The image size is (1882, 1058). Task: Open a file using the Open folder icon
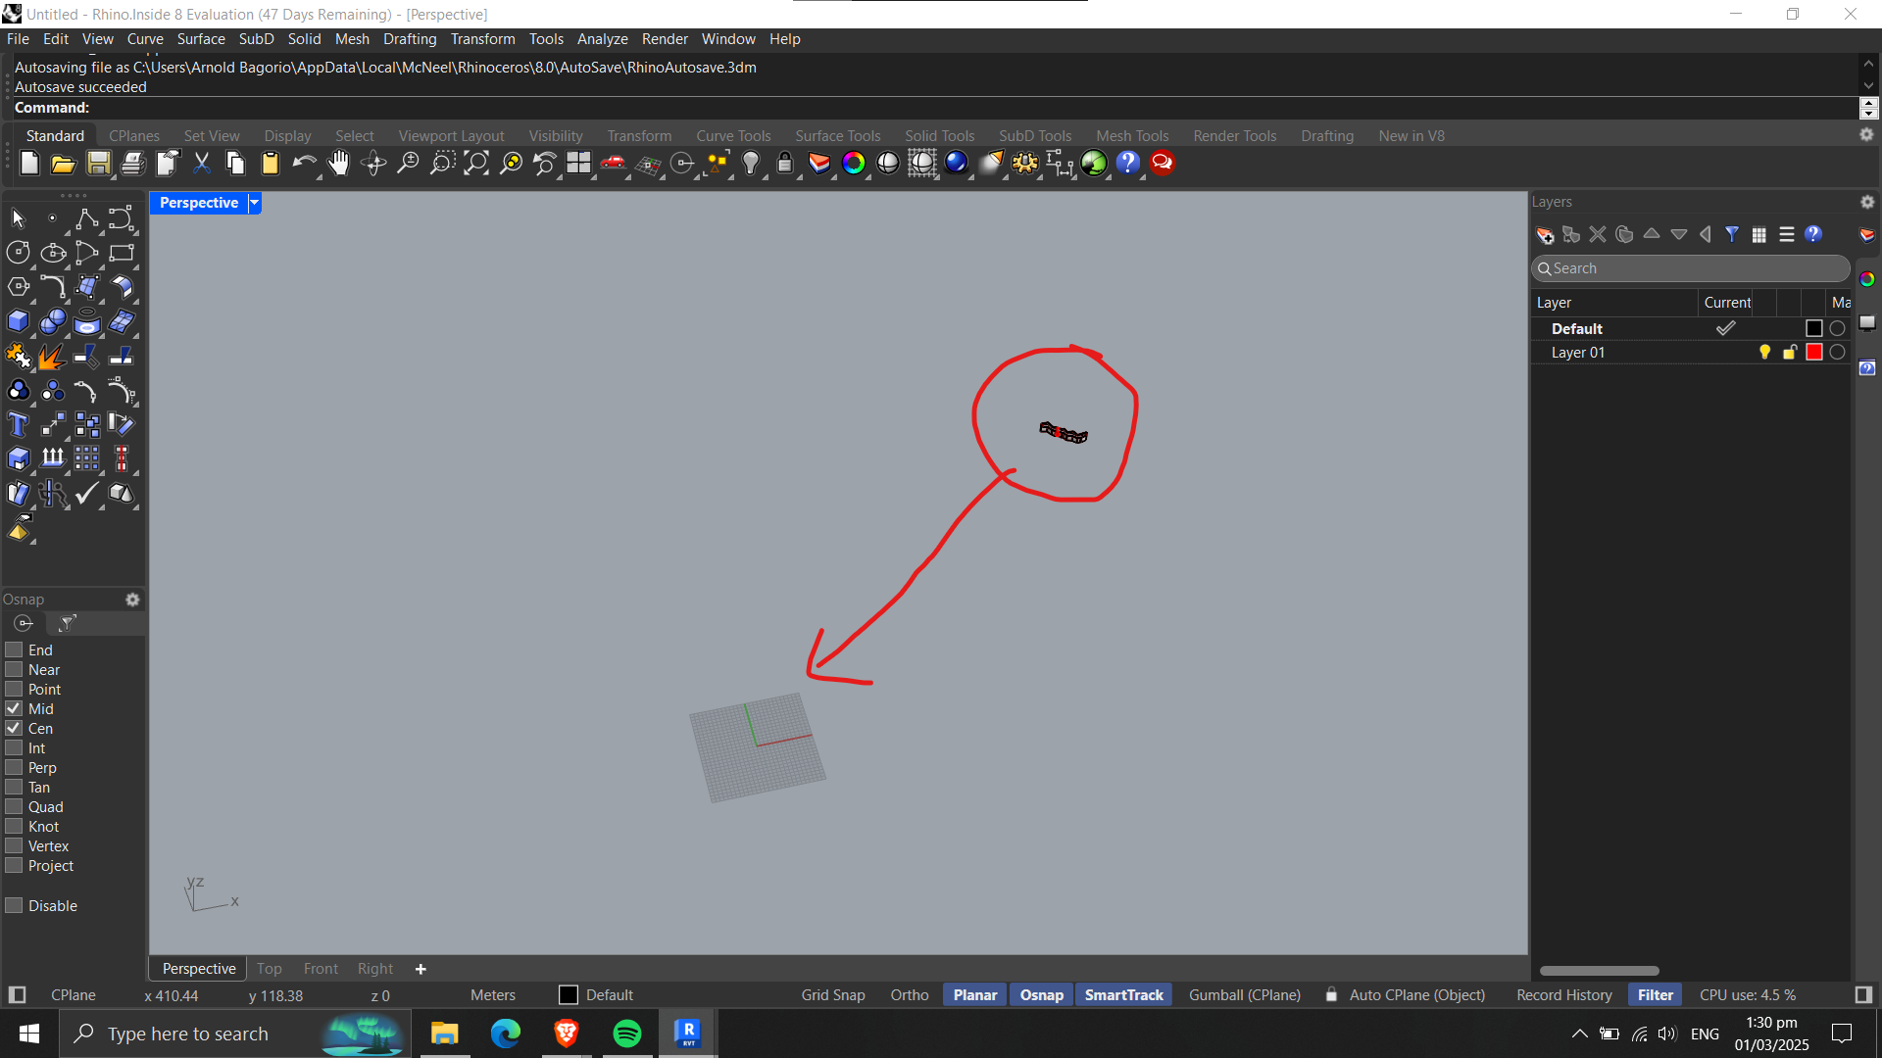point(63,164)
